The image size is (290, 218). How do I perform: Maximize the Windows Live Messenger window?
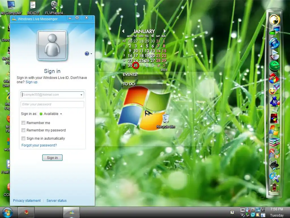pos(77,18)
